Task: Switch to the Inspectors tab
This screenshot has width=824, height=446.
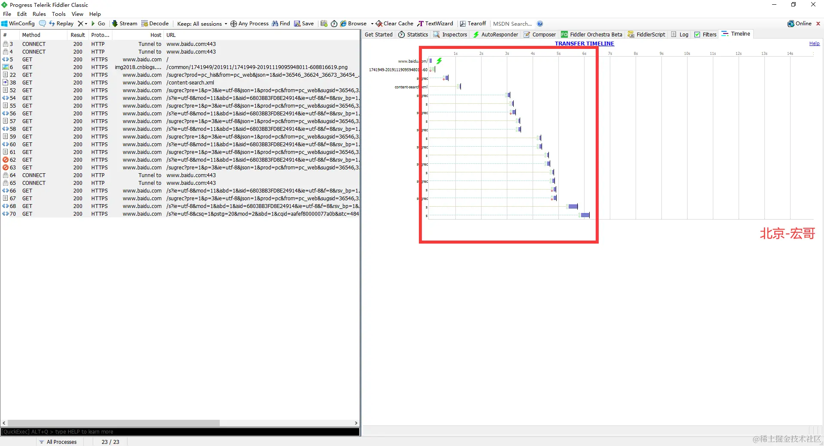Action: (x=450, y=34)
